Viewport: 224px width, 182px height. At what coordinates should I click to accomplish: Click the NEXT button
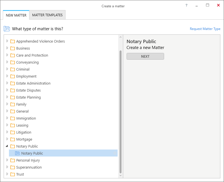click(x=145, y=57)
